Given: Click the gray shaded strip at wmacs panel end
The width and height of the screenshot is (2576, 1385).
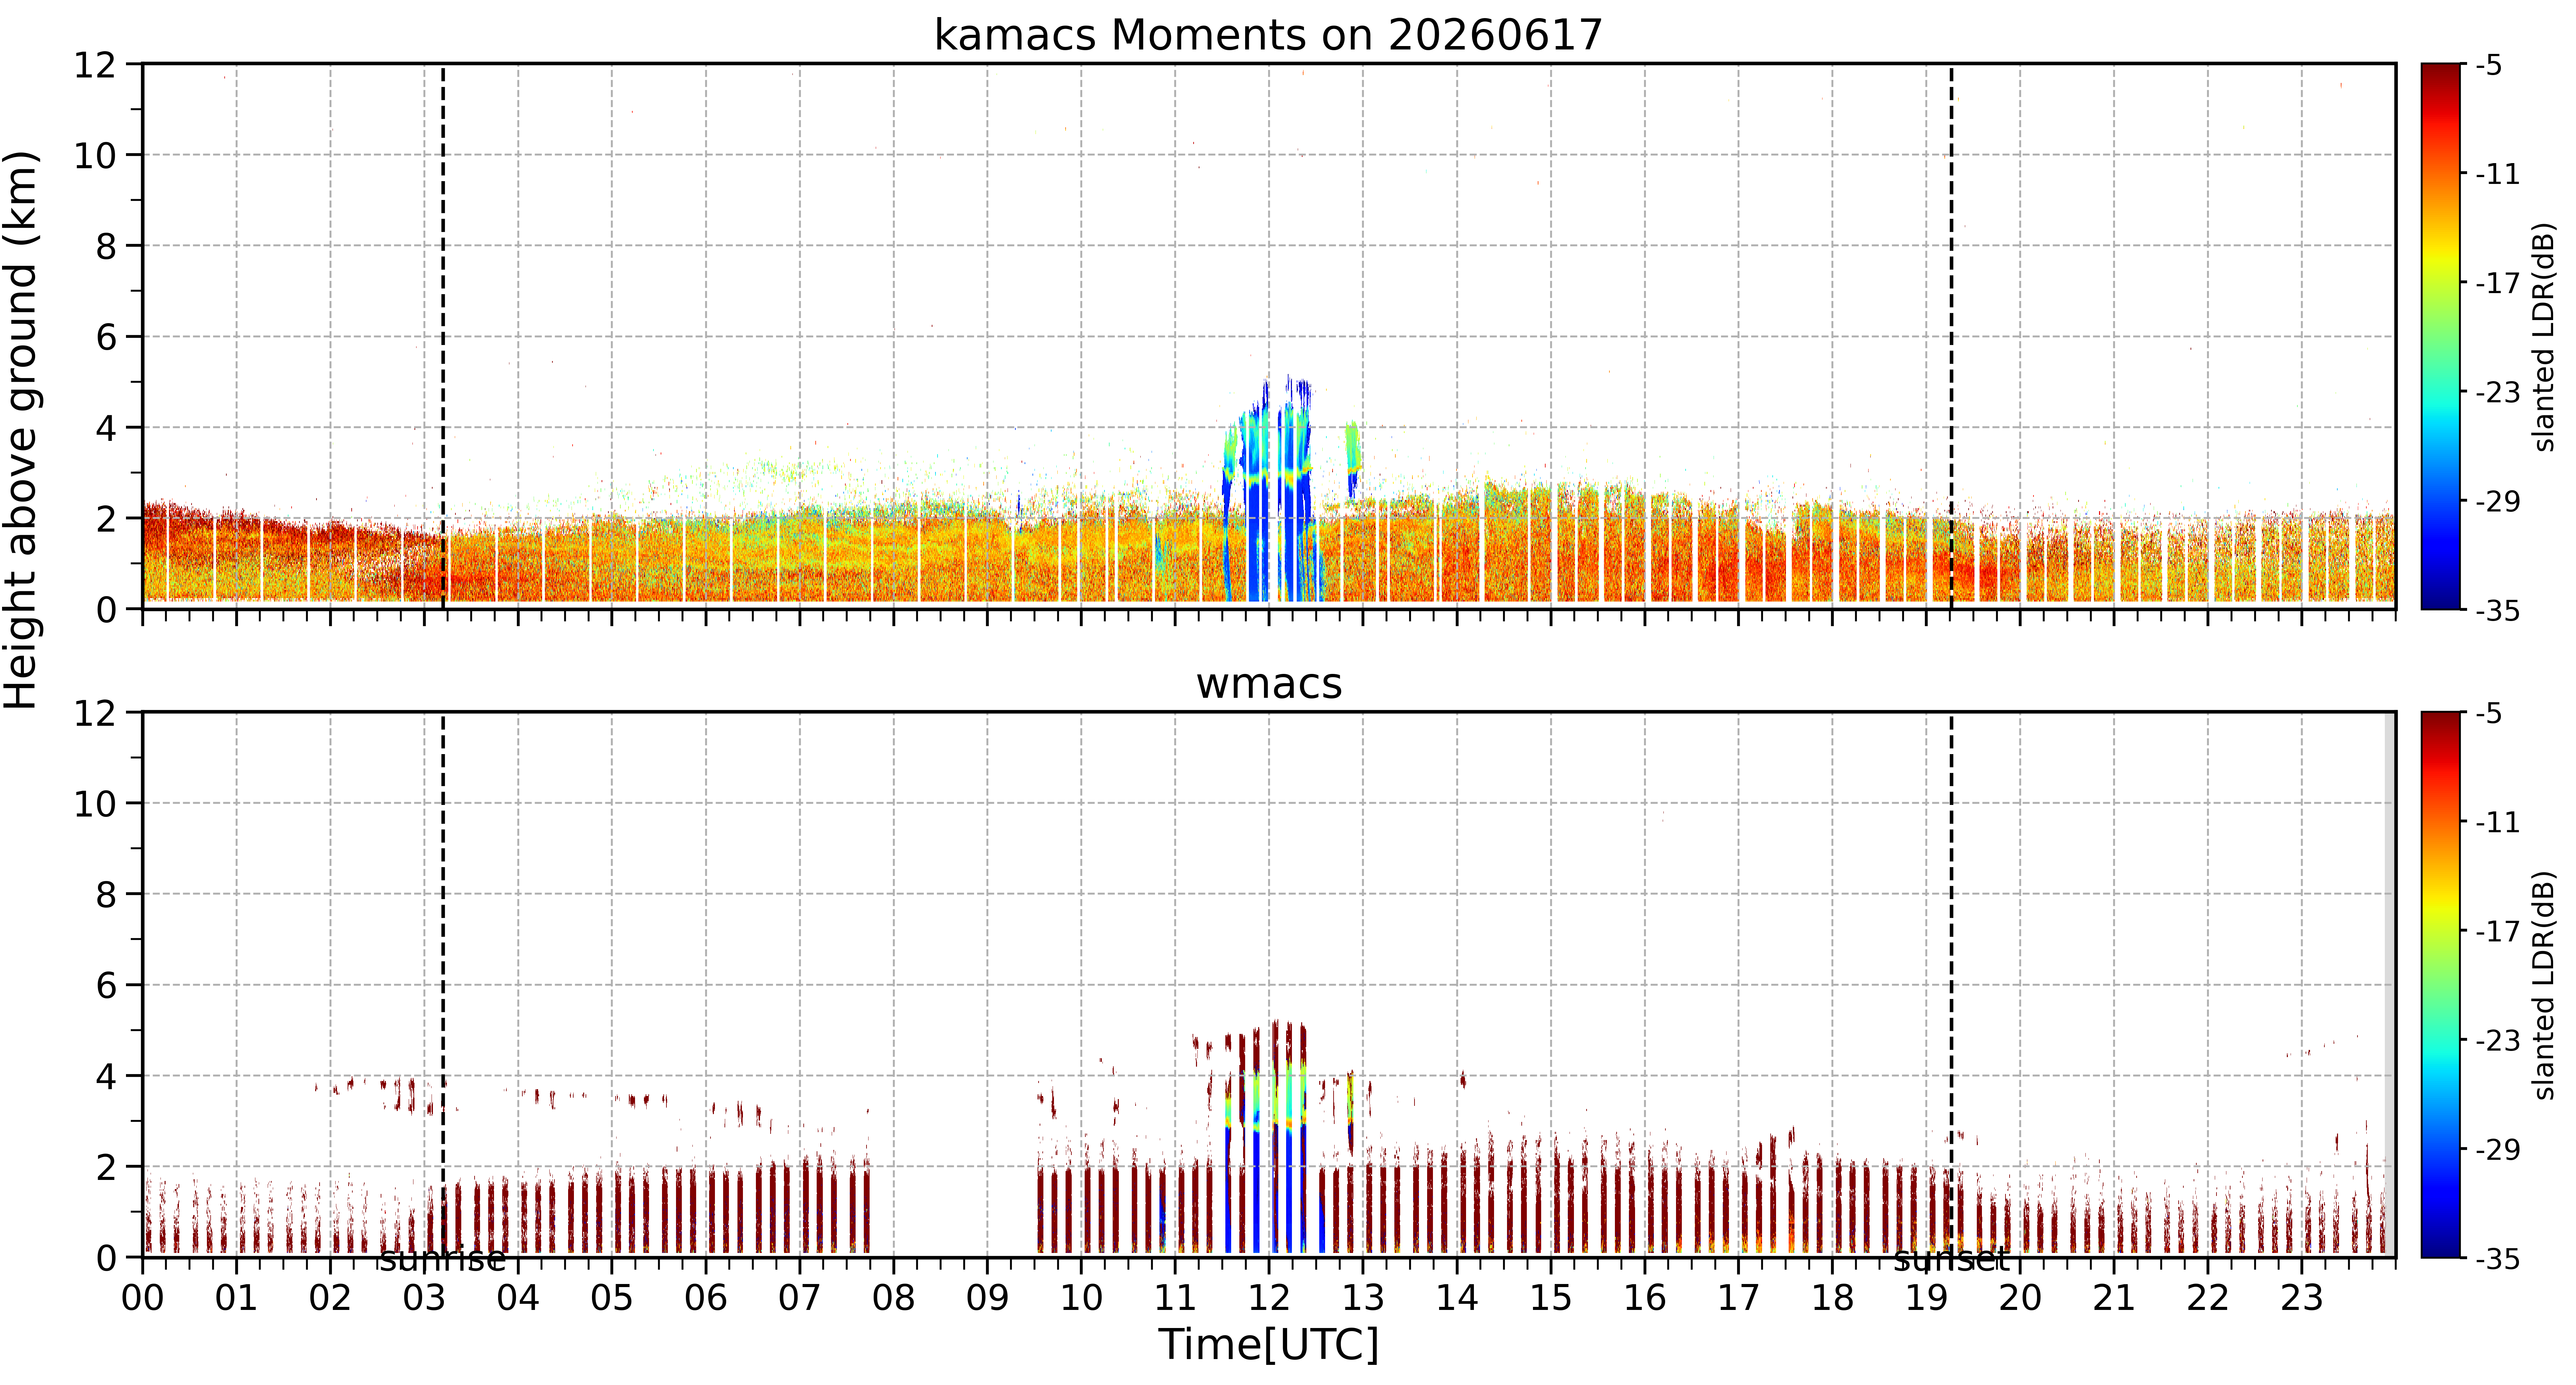Looking at the screenshot, I should click(x=2390, y=984).
